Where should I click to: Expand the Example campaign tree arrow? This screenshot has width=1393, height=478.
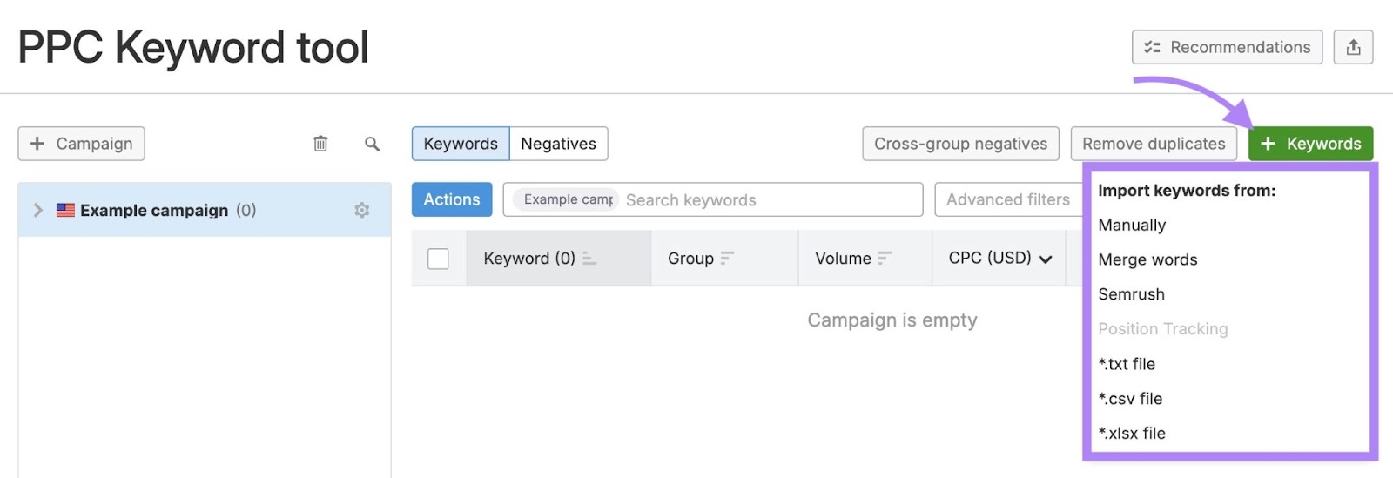pyautogui.click(x=37, y=210)
